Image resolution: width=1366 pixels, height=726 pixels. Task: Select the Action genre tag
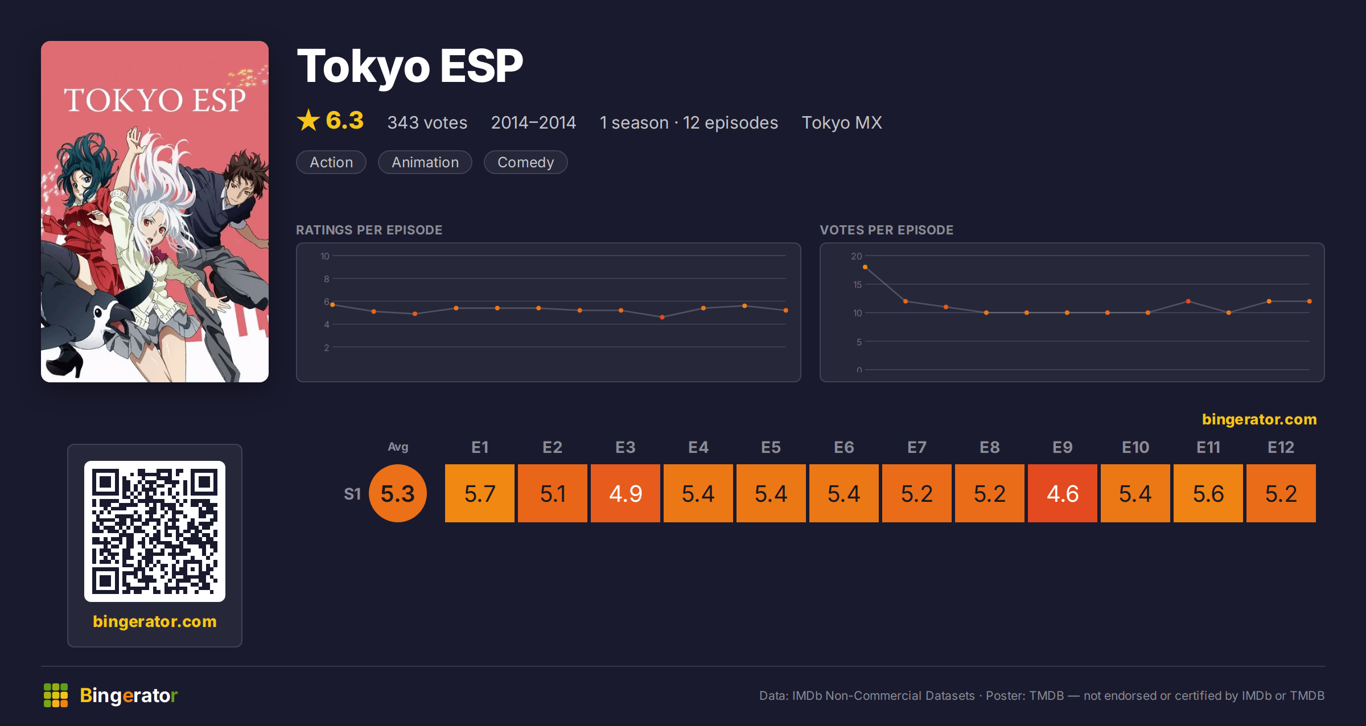331,162
